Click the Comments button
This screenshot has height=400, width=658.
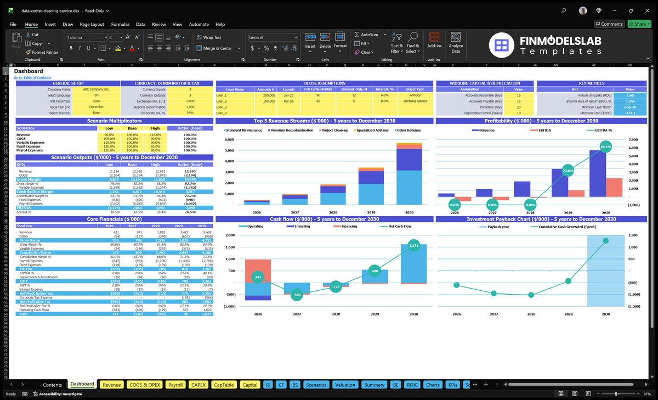[x=609, y=24]
